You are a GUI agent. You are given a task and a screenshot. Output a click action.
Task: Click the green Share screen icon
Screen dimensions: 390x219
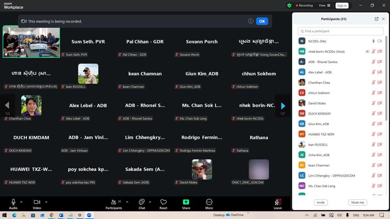coord(186,202)
